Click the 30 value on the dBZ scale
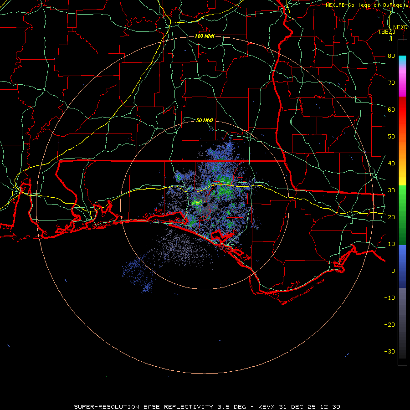Image resolution: width=410 pixels, height=410 pixels. [391, 190]
